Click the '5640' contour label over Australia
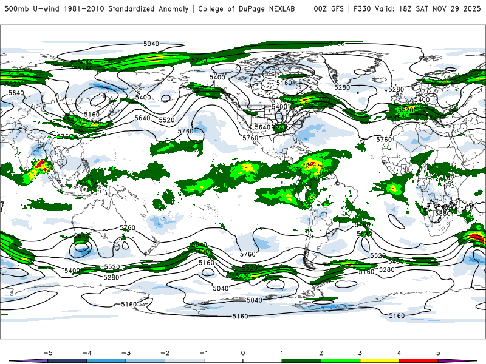486x364 pixels. pyautogui.click(x=81, y=236)
